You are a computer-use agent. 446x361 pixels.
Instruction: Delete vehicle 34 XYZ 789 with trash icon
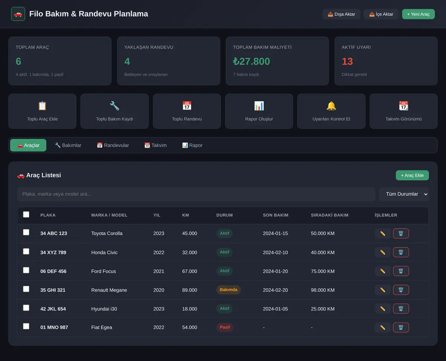click(401, 253)
